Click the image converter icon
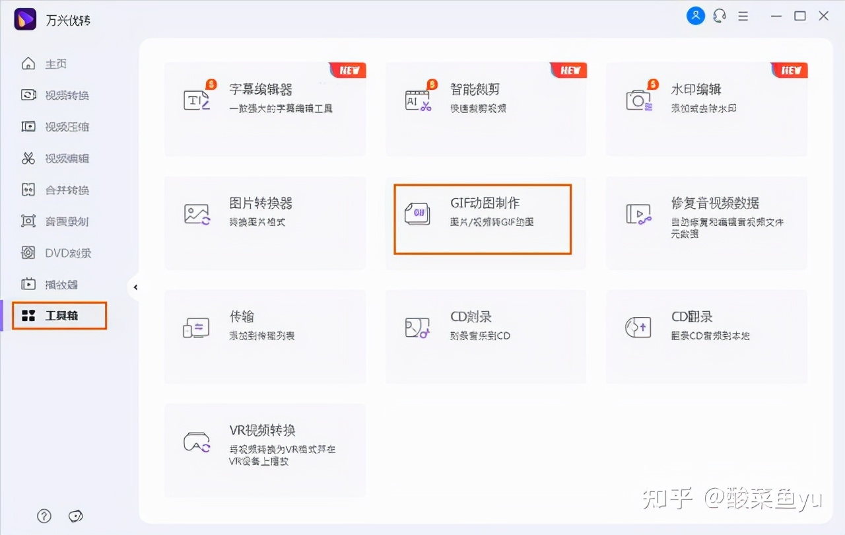The image size is (845, 535). (x=197, y=214)
